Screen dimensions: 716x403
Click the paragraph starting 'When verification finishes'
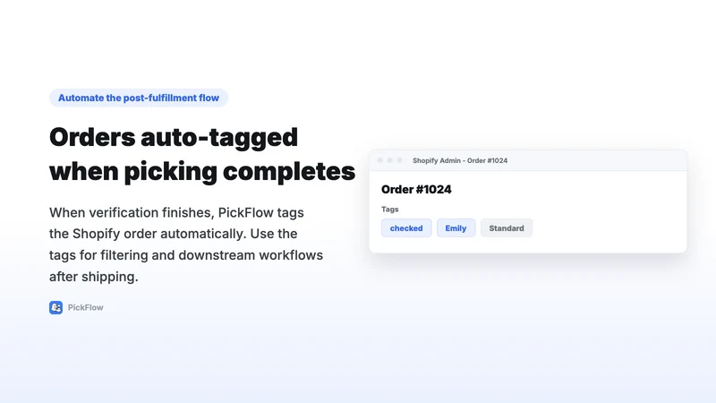point(186,244)
